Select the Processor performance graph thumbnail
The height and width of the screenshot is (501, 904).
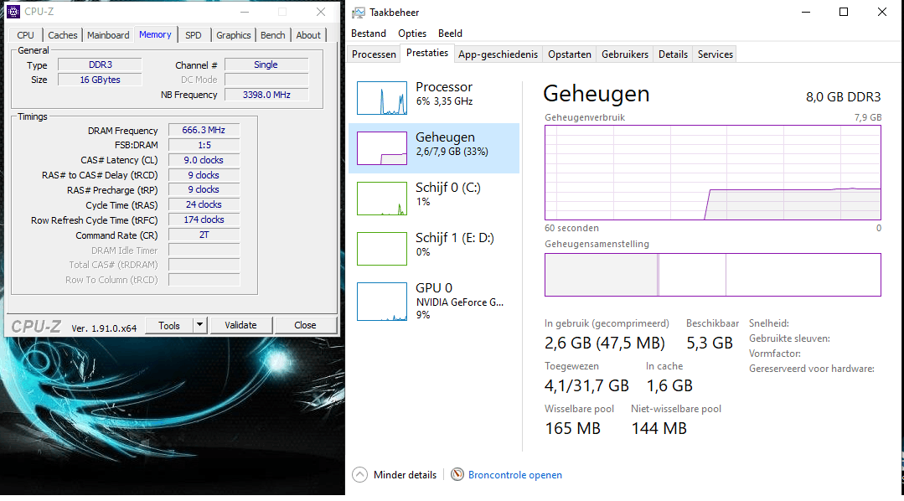pos(381,98)
